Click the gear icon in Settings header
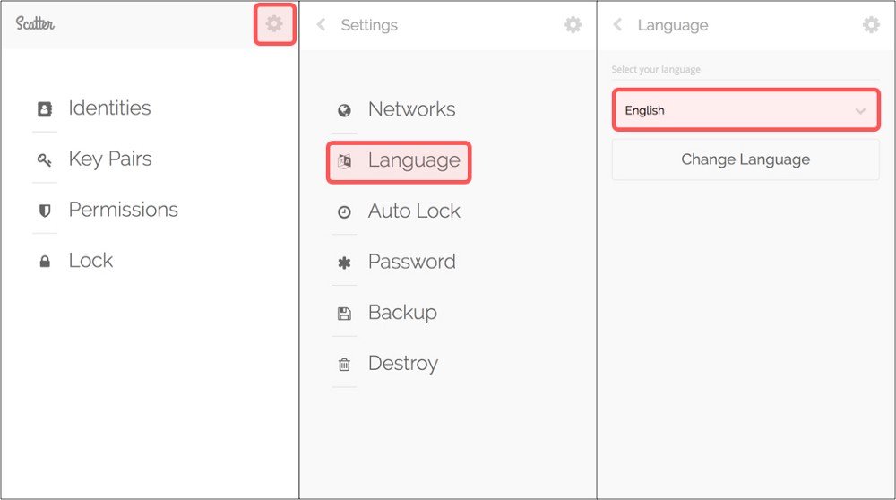896x500 pixels. pyautogui.click(x=573, y=24)
